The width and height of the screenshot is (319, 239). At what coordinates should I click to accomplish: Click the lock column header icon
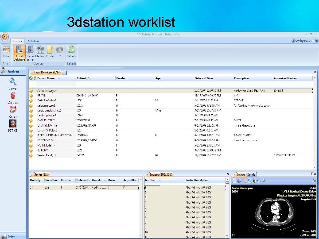35,78
